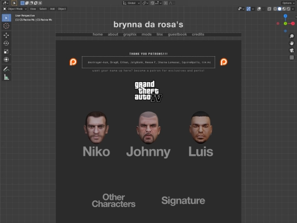Click the green Y axis gizmo
The height and width of the screenshot is (223, 297).
pos(285,23)
